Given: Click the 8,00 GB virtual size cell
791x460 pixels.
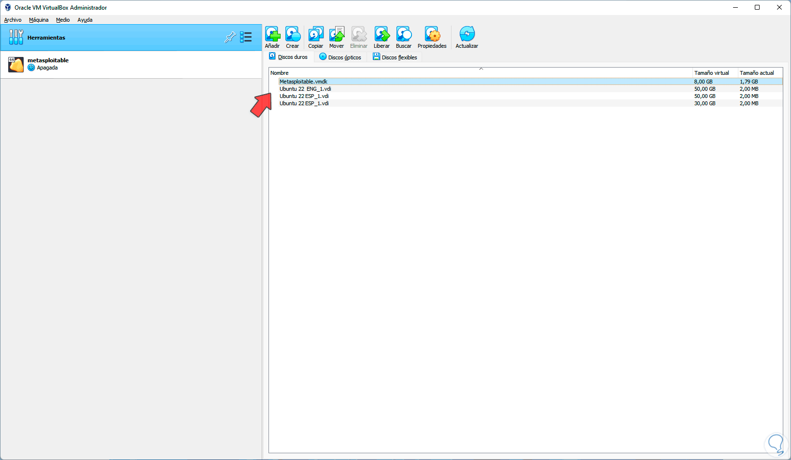Looking at the screenshot, I should [703, 82].
